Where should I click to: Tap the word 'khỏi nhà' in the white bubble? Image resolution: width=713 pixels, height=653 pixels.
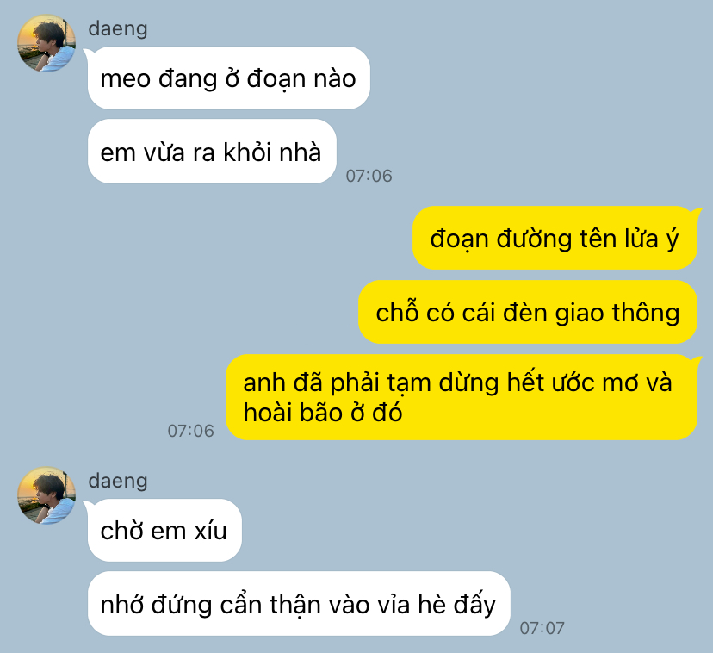(272, 152)
